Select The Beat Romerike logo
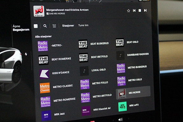Screen dimensions: 183x122 (x=43, y=60)
